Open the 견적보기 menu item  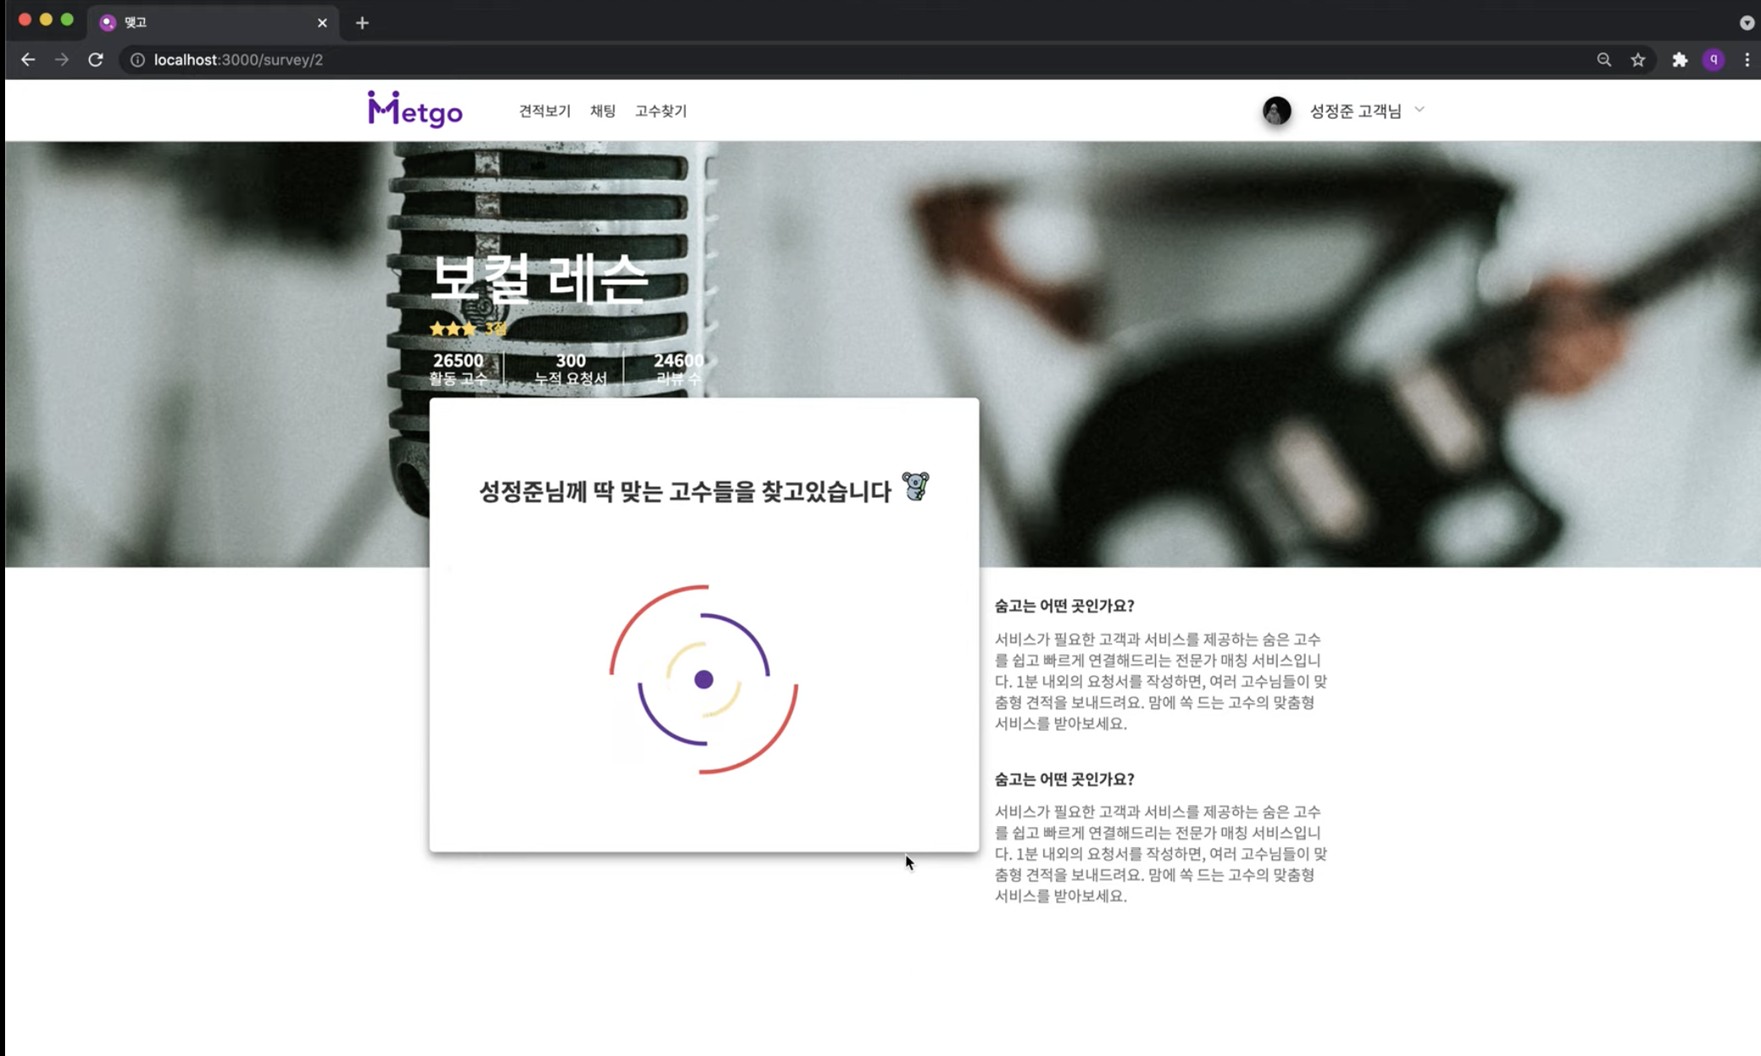(545, 111)
